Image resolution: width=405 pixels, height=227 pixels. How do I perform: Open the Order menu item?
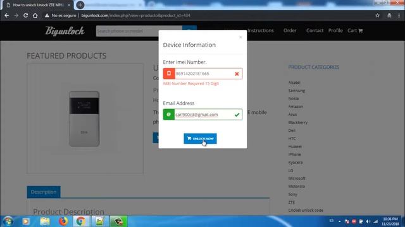290,30
